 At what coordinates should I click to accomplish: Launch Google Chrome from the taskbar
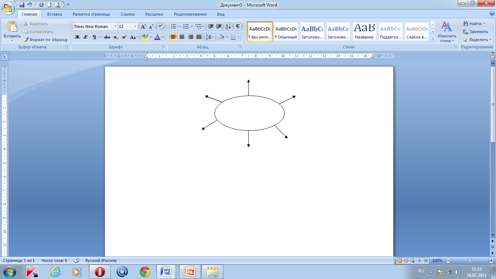[145, 272]
